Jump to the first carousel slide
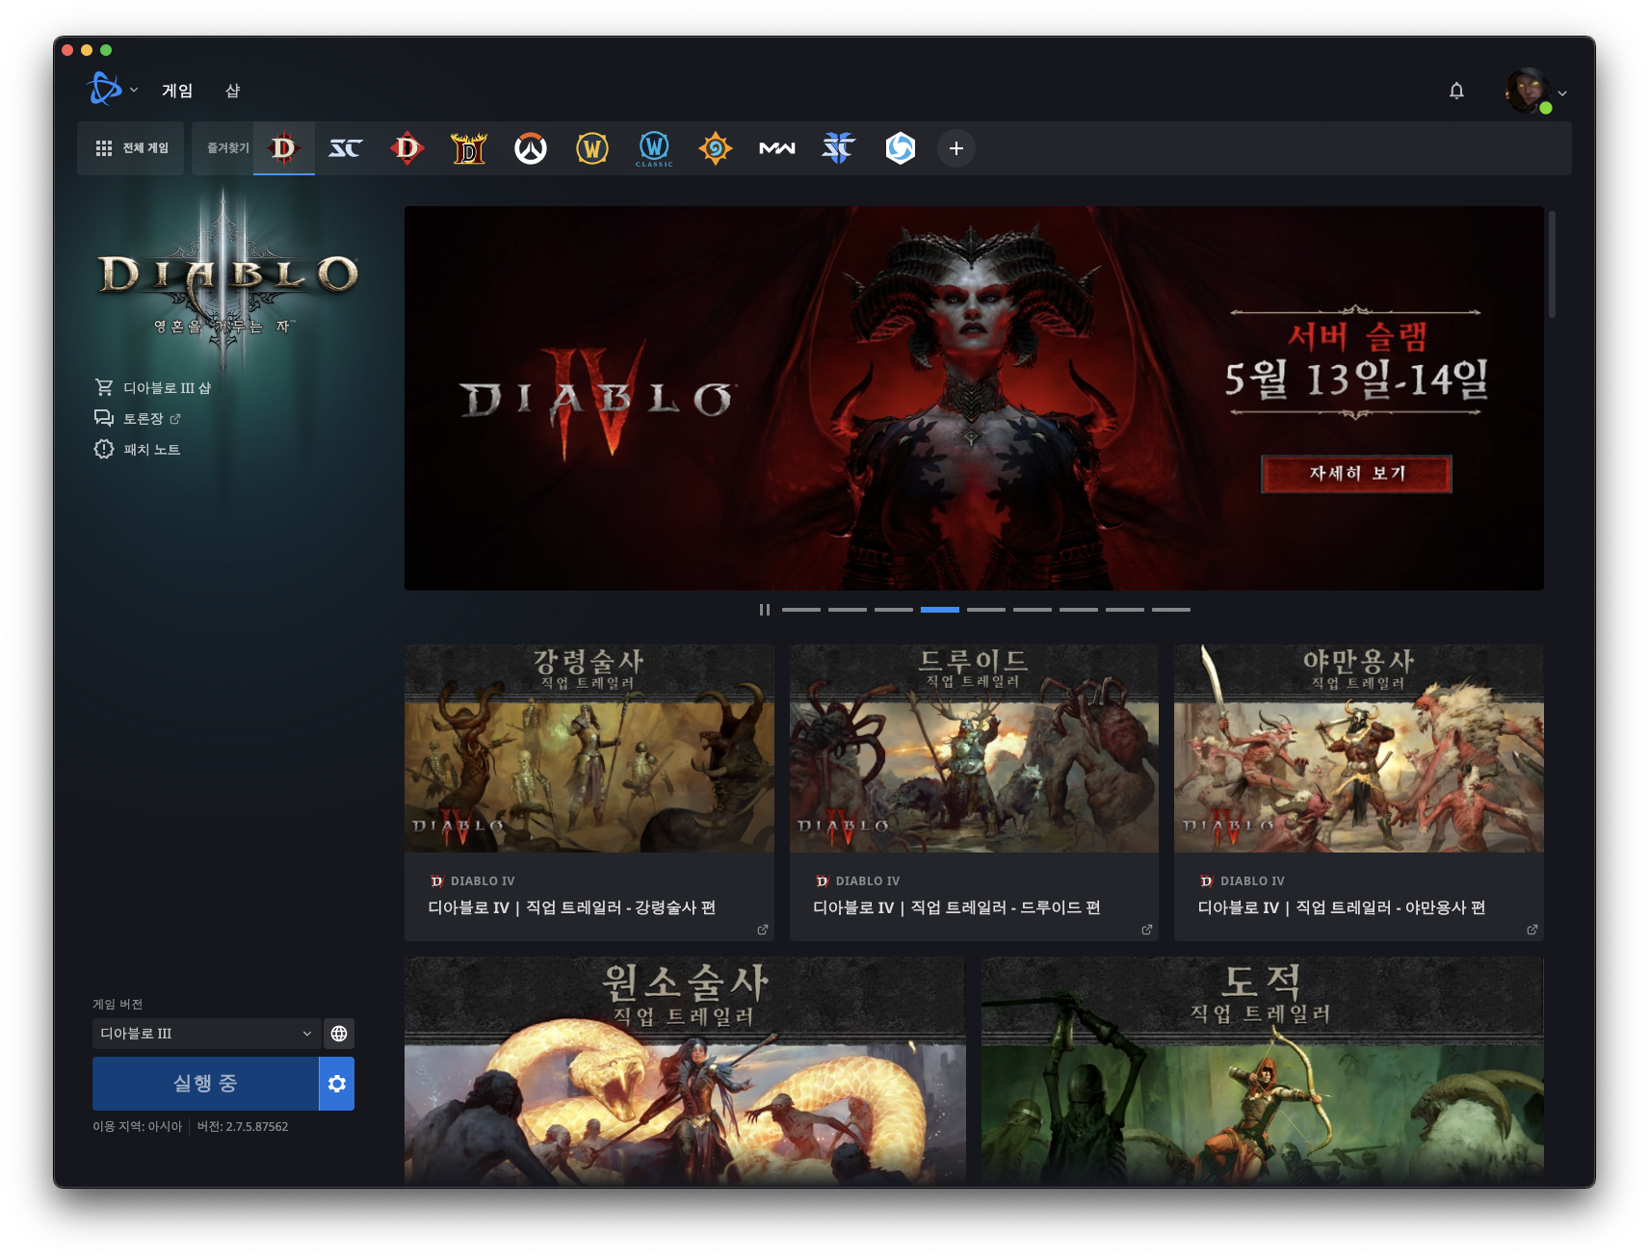Image resolution: width=1649 pixels, height=1259 pixels. pyautogui.click(x=801, y=610)
